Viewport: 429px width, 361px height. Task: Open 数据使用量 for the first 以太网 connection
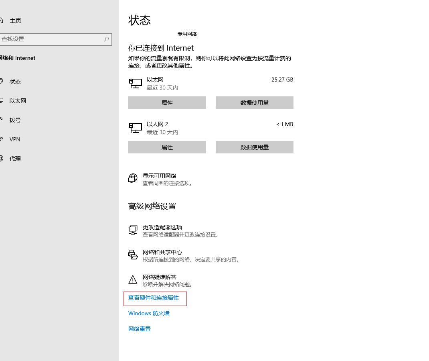(254, 103)
